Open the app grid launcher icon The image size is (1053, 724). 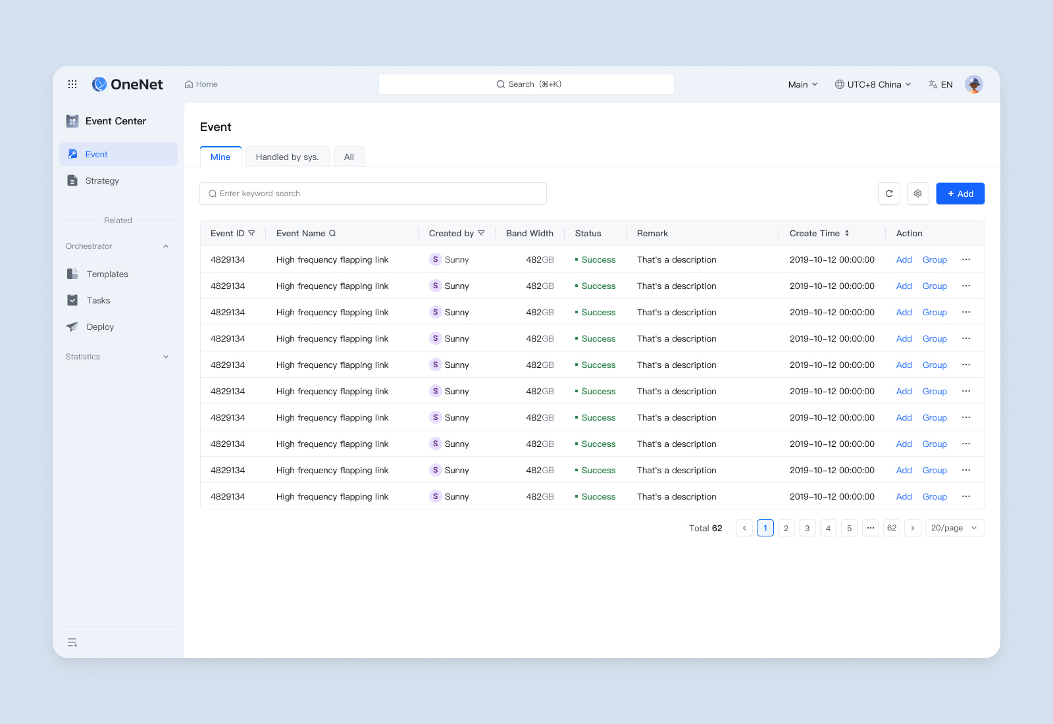coord(72,84)
